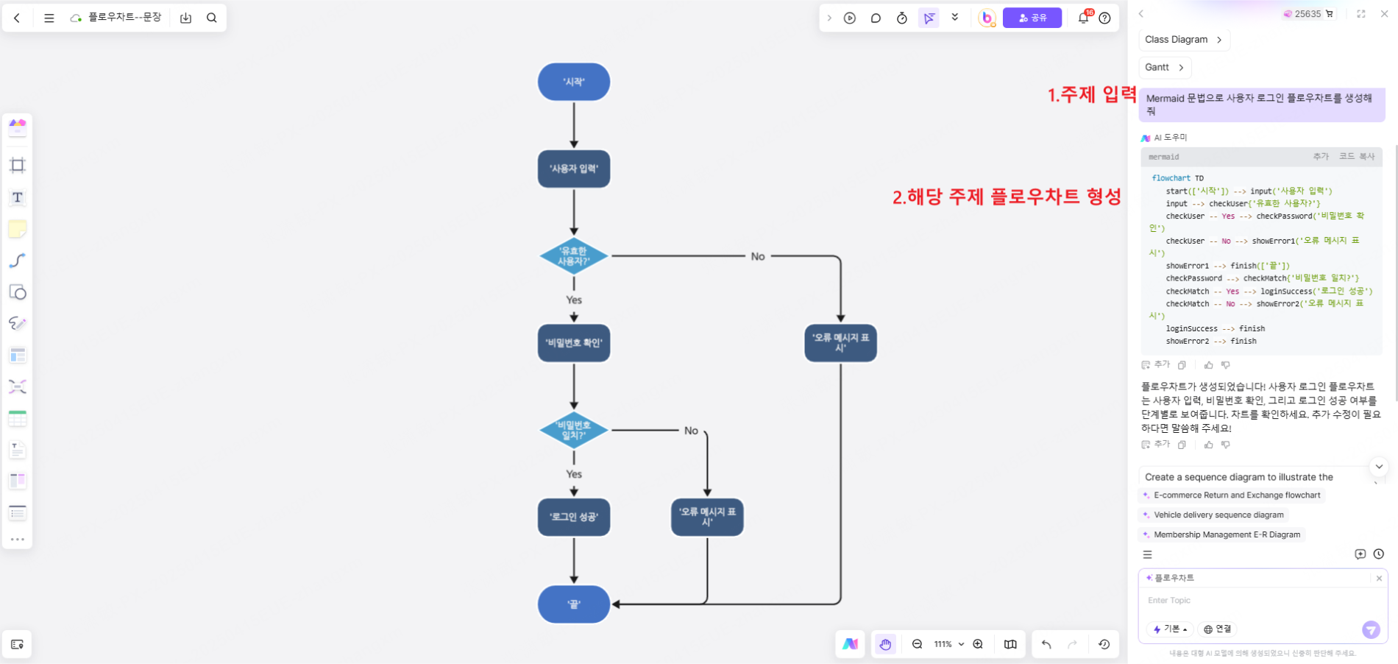This screenshot has width=1398, height=664.
Task: Select the Mind map tool
Action: tap(18, 386)
